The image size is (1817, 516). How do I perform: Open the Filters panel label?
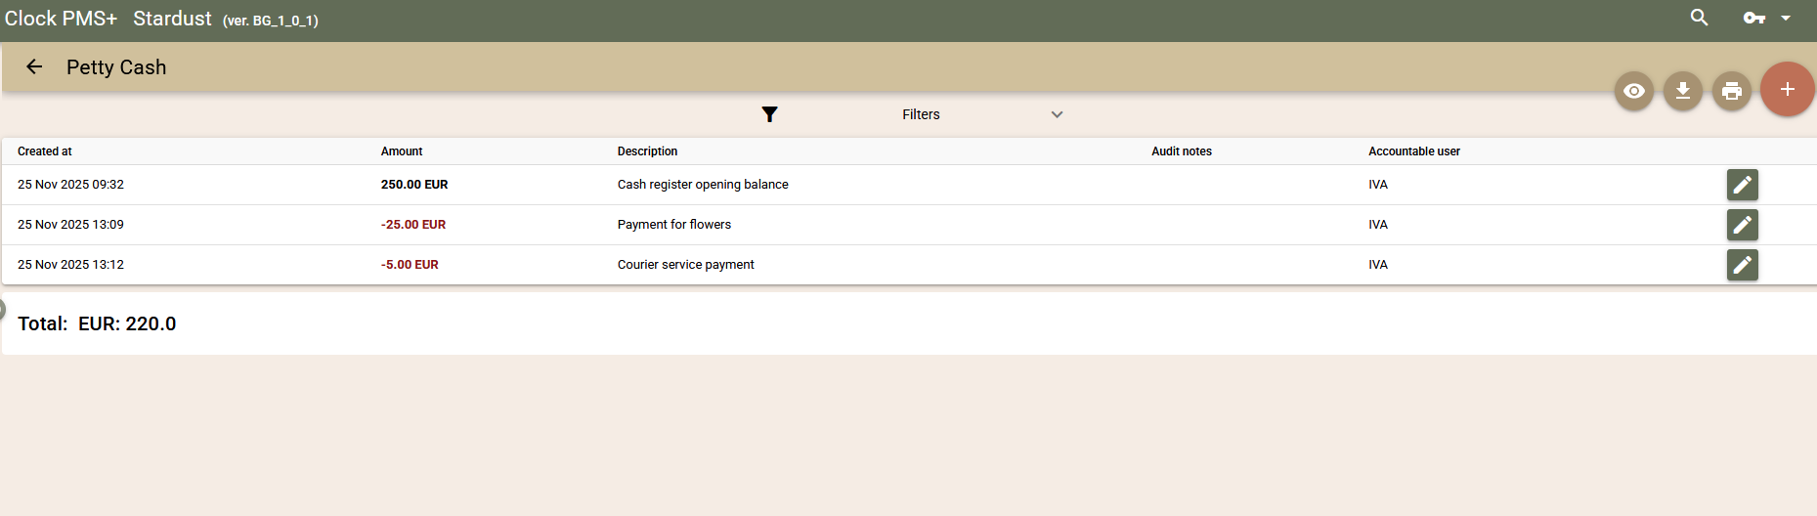pyautogui.click(x=921, y=114)
